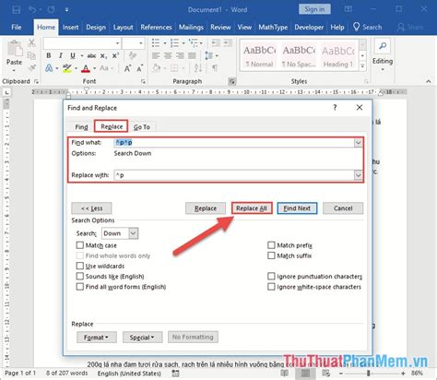Viewport: 437px width, 380px height.
Task: Open Paragraph dialog launcher
Action: click(232, 81)
